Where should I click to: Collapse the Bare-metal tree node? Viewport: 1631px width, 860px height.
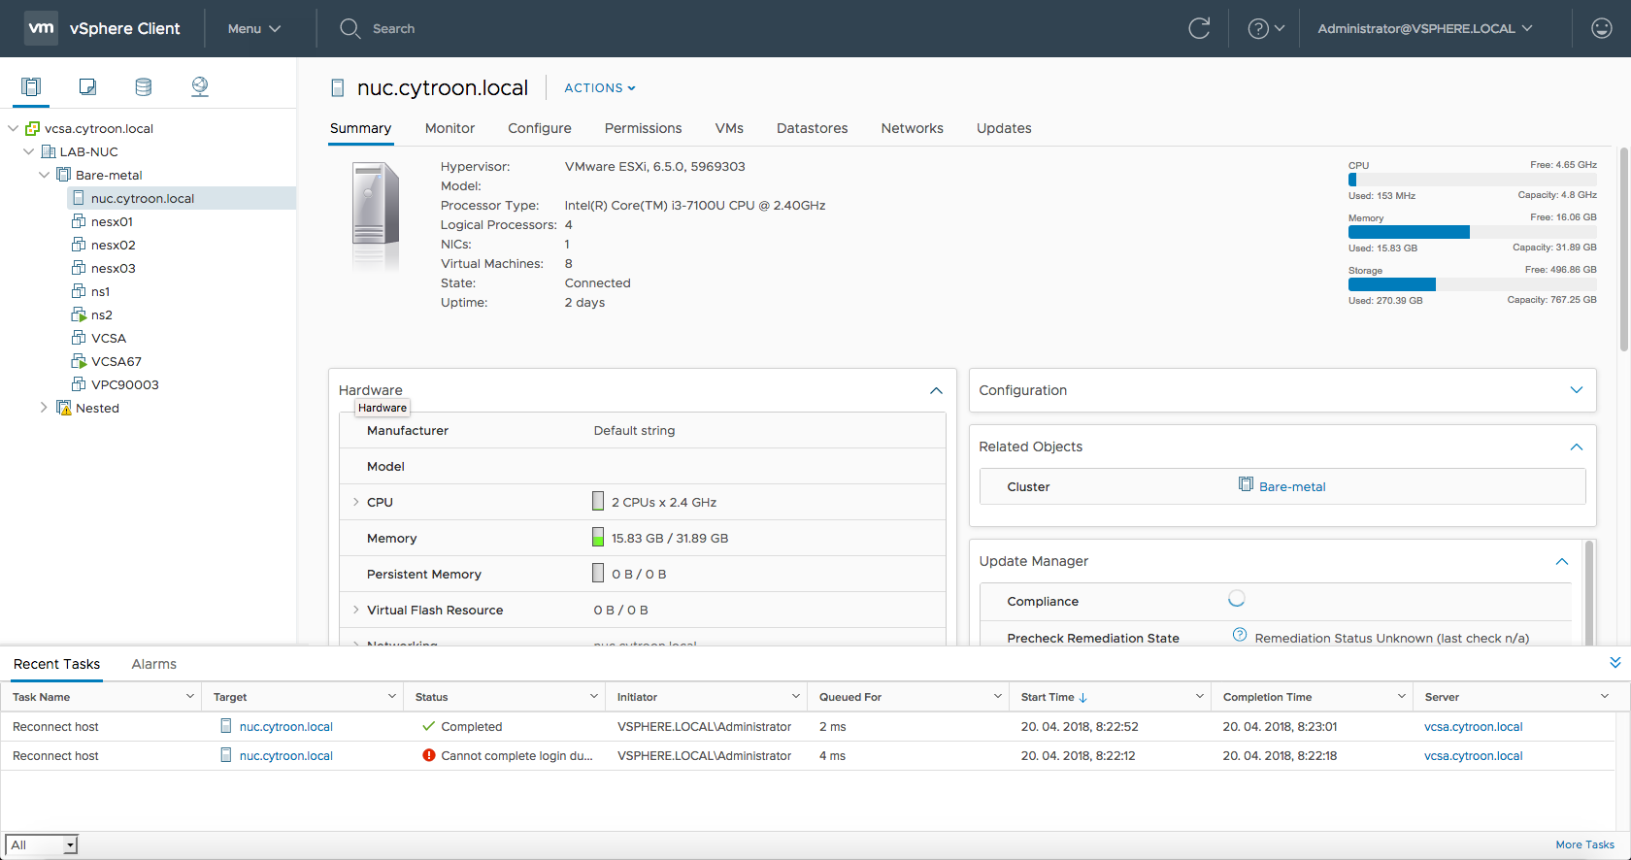pos(44,175)
